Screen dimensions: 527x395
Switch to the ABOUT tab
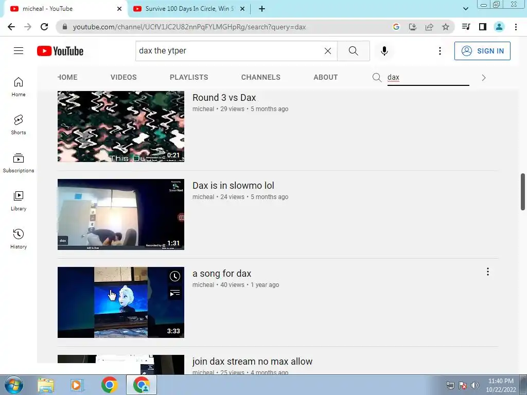tap(326, 77)
